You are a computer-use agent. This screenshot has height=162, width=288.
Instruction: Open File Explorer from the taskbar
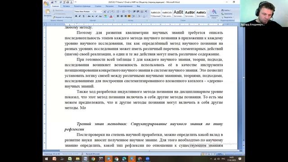pyautogui.click(x=77, y=159)
